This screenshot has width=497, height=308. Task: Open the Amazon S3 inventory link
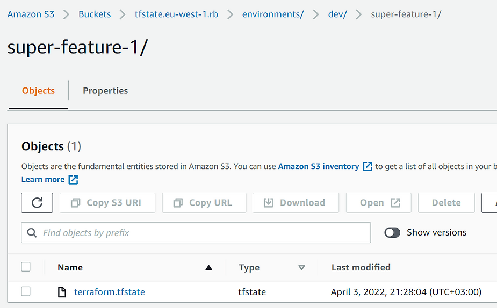[319, 166]
